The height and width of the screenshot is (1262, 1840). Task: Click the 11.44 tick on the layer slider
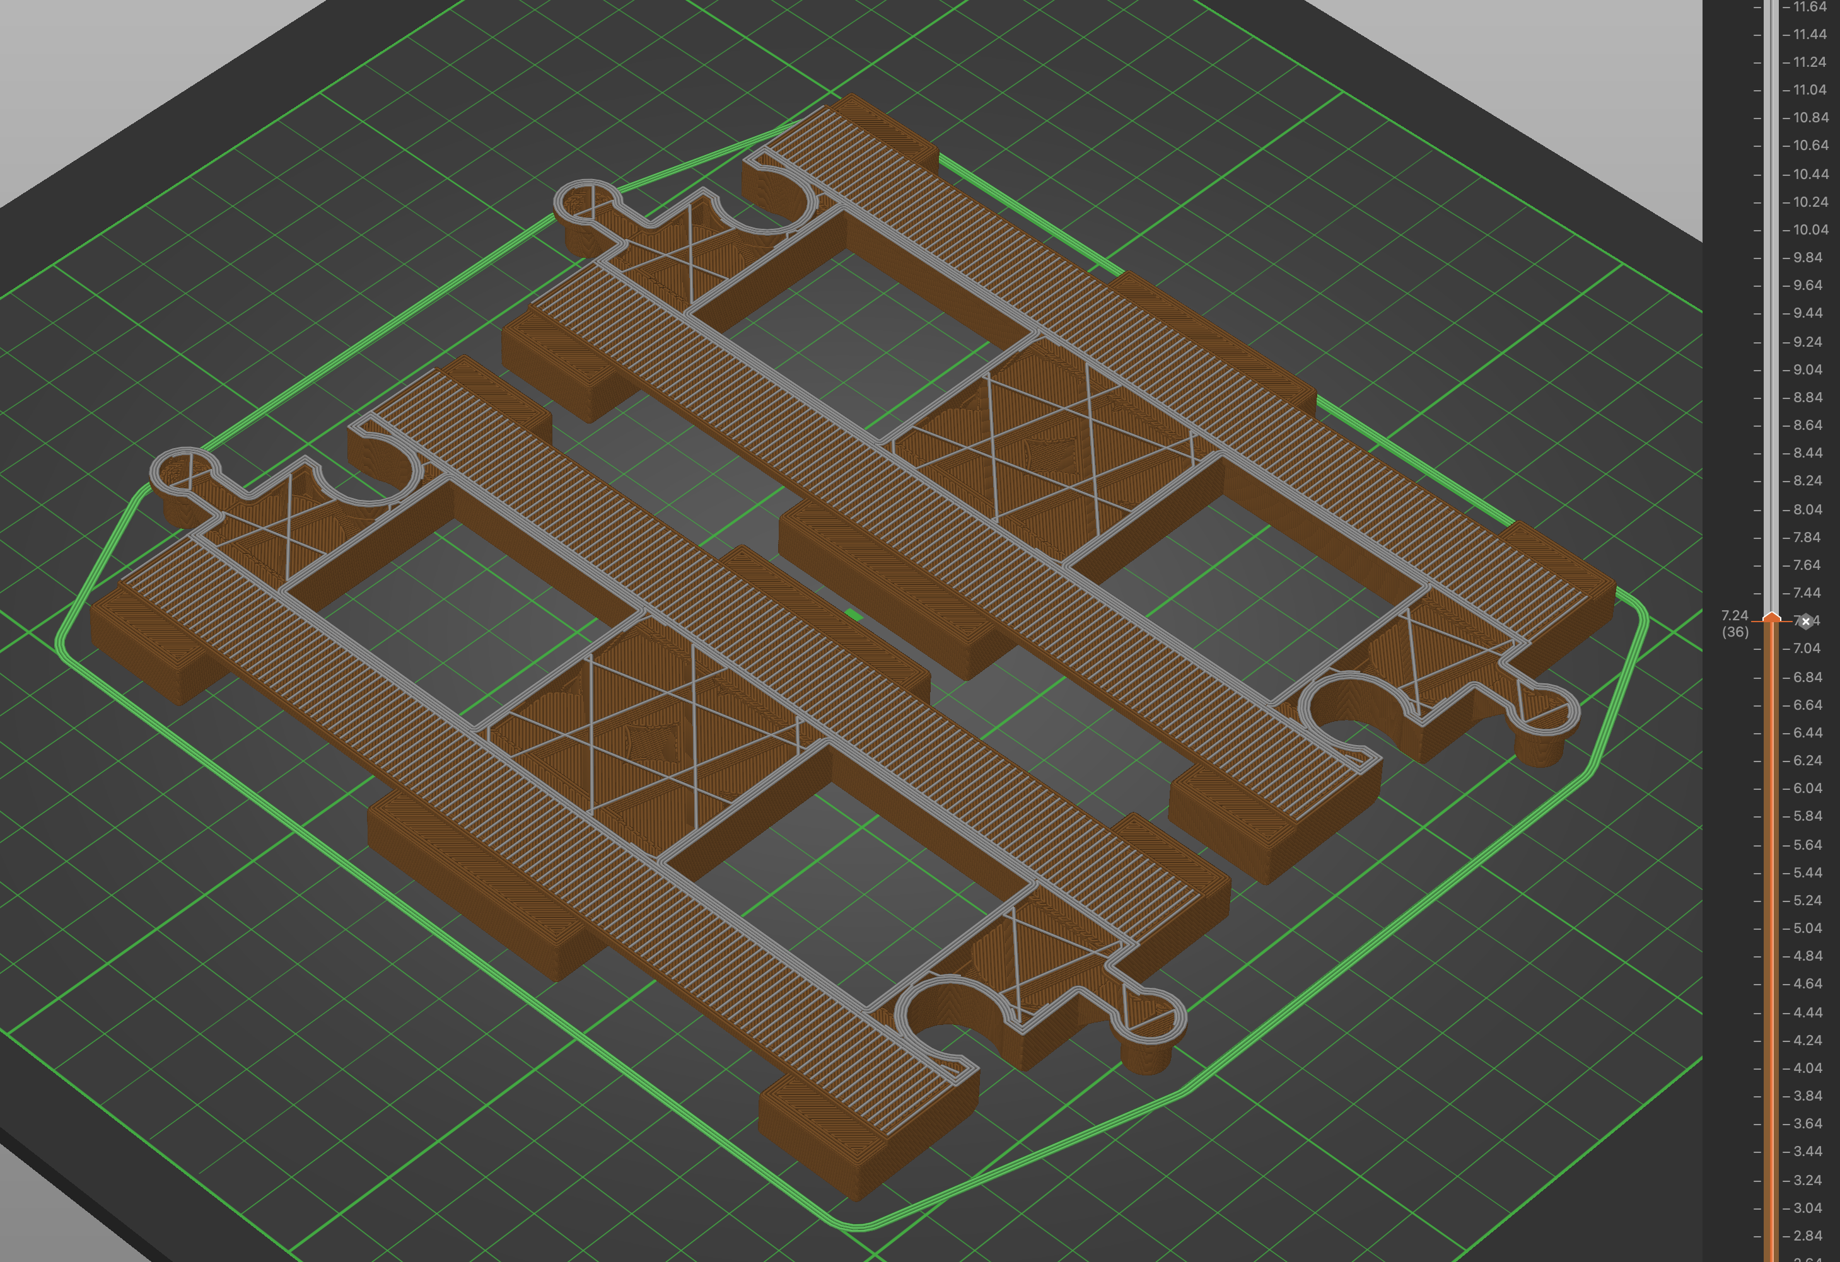point(1804,35)
